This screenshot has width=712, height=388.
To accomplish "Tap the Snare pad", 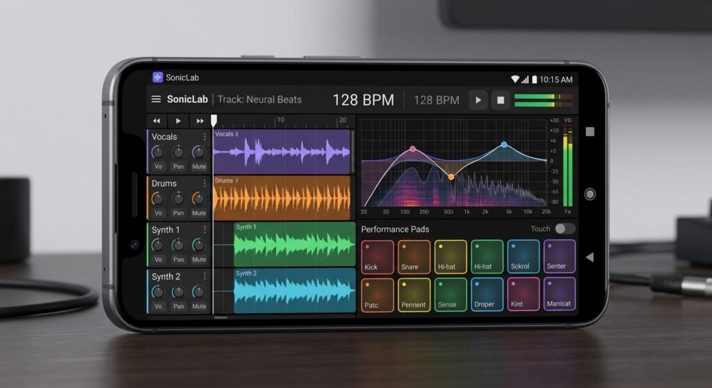I will coord(414,257).
